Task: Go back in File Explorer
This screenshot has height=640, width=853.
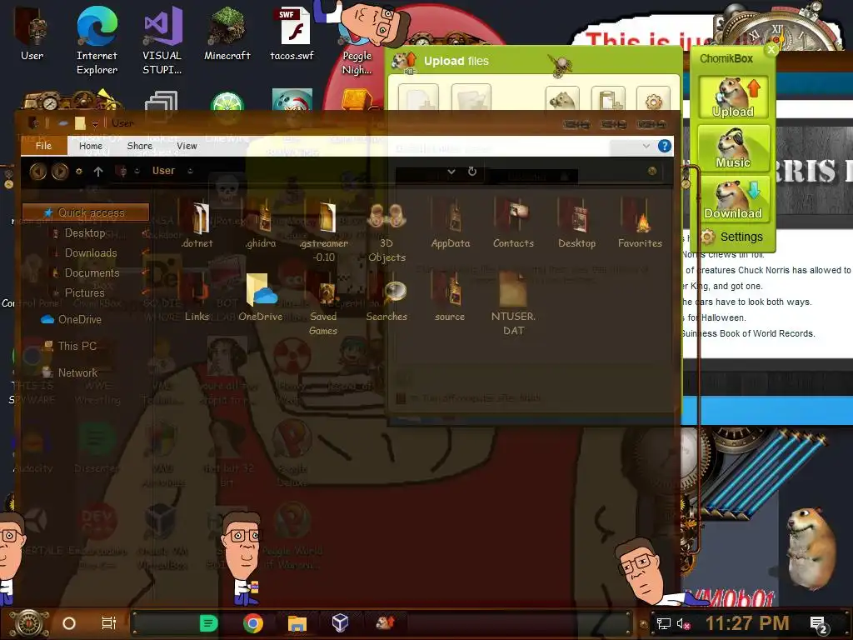Action: coord(37,172)
